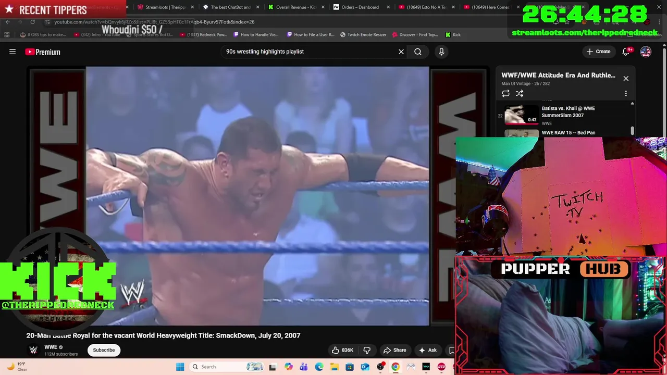Screen dimensions: 667x375
Task: Like the video (836K)
Action: (343, 350)
